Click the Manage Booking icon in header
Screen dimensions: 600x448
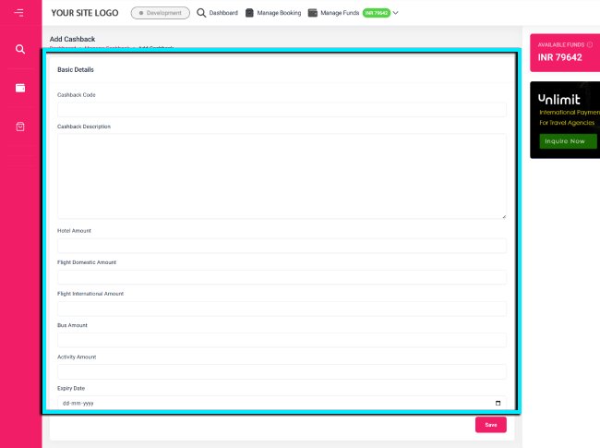point(249,13)
